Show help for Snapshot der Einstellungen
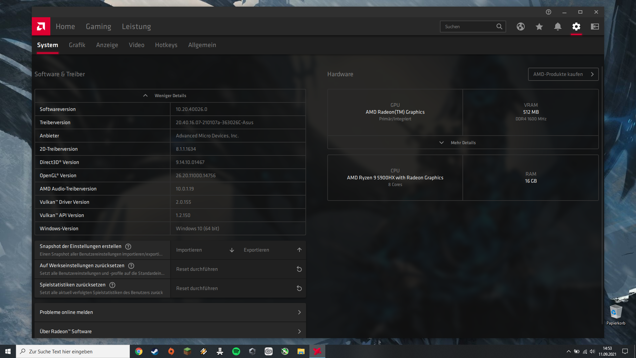 coord(128,247)
